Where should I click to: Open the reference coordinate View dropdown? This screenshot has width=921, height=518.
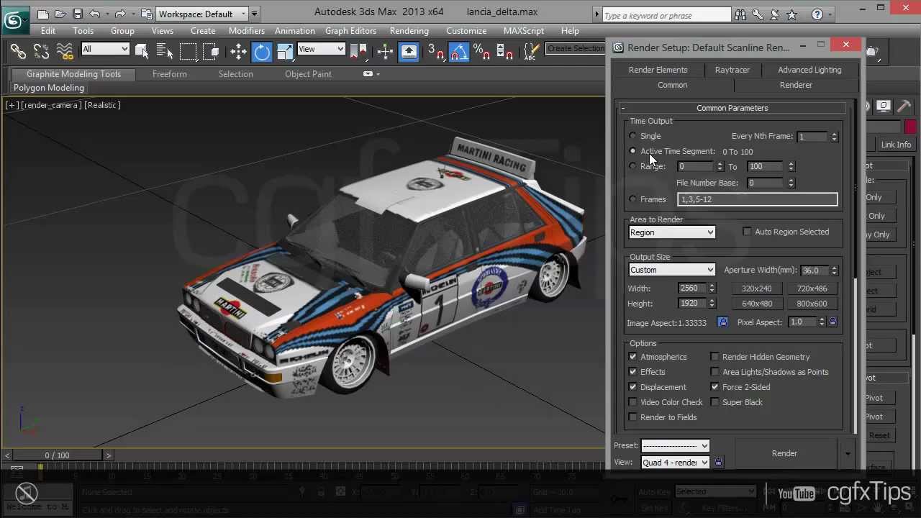coord(321,49)
